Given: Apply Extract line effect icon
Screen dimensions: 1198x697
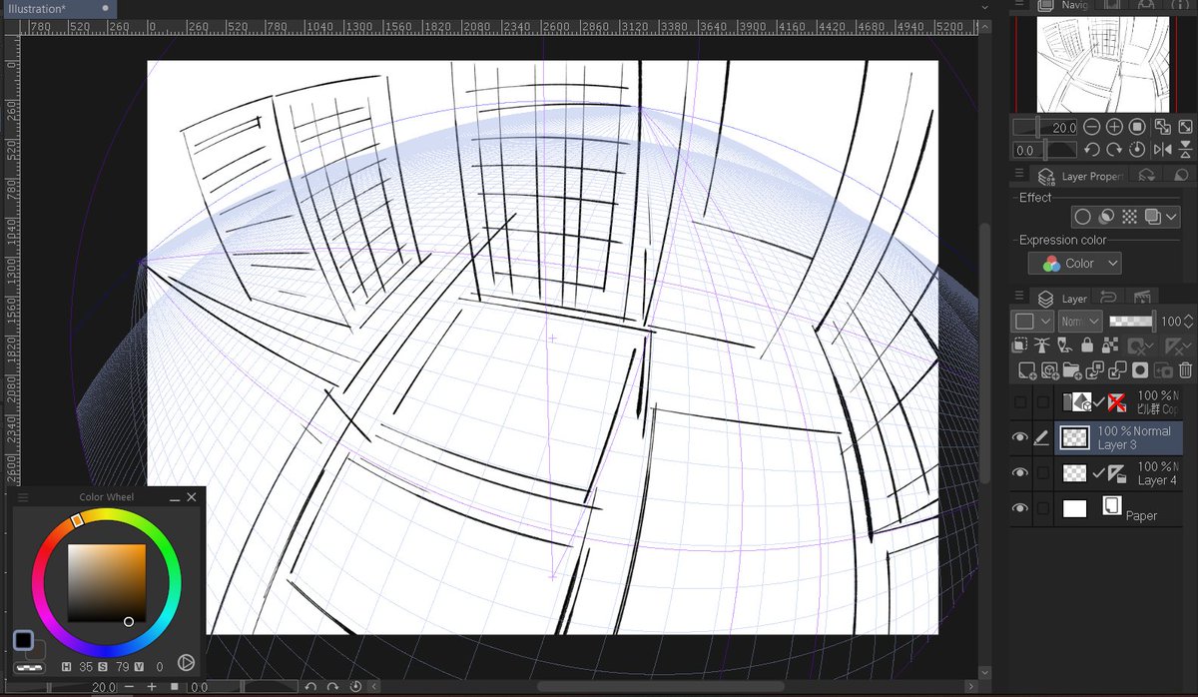Looking at the screenshot, I should (x=1106, y=217).
